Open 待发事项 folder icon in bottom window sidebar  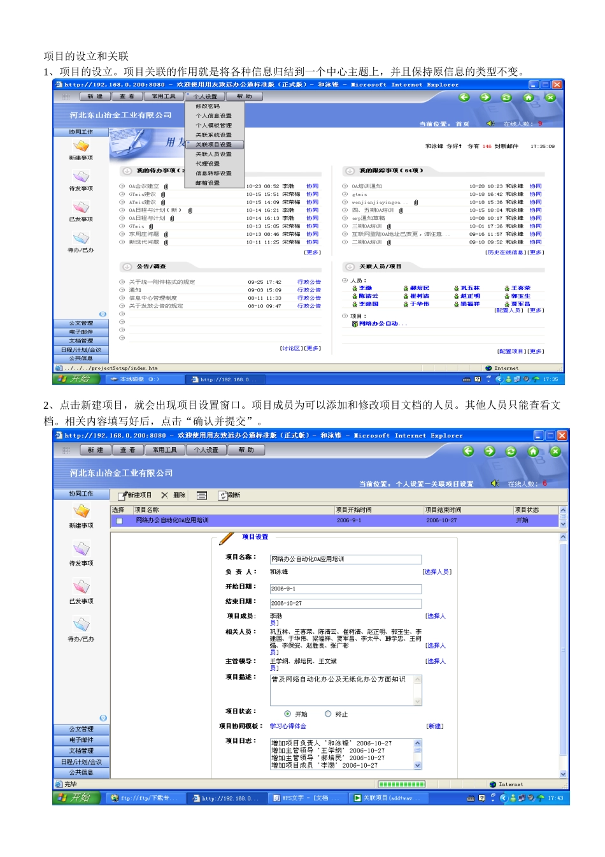pos(82,549)
